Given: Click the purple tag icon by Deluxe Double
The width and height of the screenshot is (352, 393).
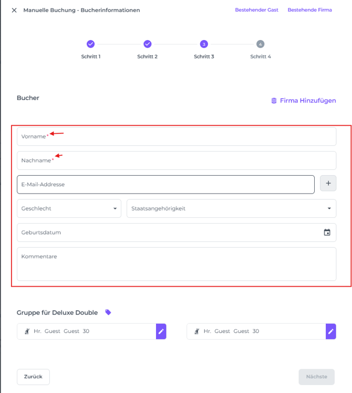Looking at the screenshot, I should coord(108,313).
